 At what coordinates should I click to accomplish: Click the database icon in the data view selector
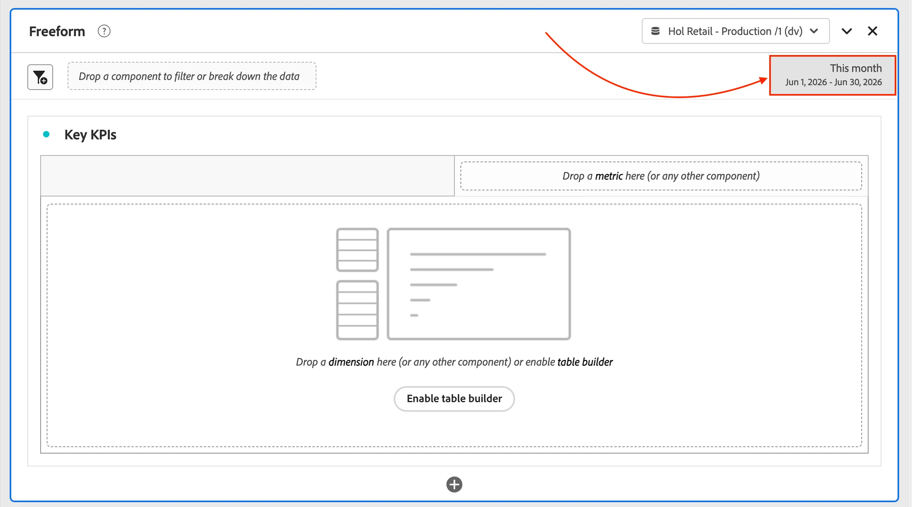coord(655,31)
